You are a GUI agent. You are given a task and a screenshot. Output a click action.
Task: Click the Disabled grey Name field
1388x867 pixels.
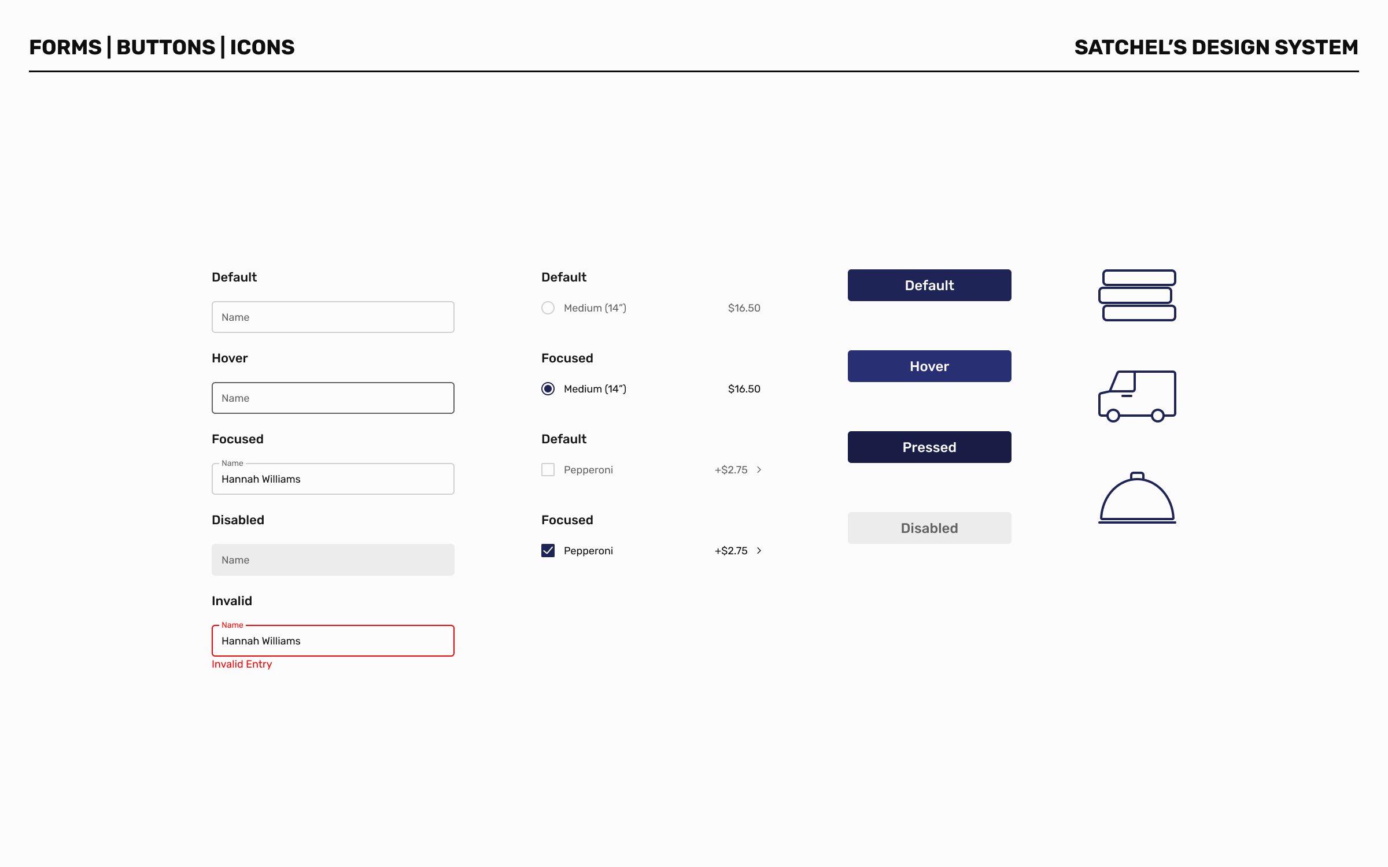click(x=333, y=560)
